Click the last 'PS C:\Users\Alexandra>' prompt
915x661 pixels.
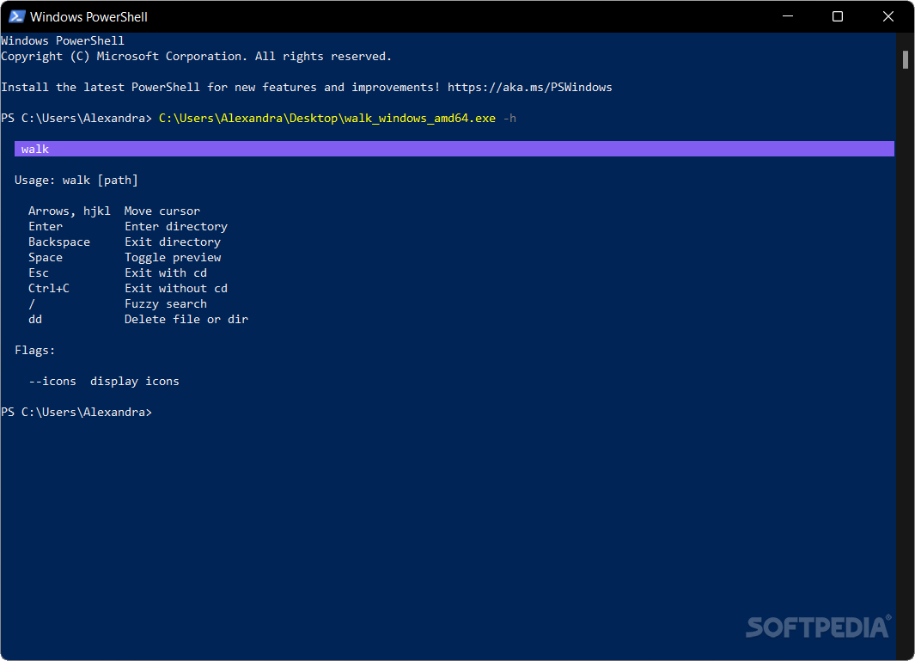tap(76, 413)
